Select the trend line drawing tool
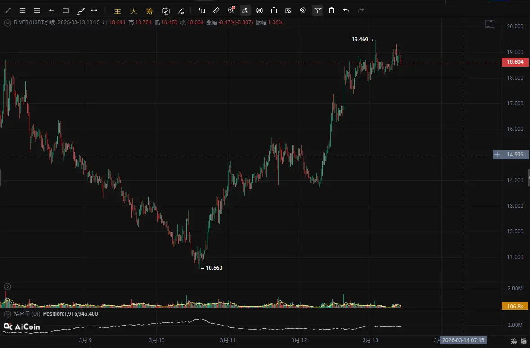The height and width of the screenshot is (348, 530). pos(8,11)
